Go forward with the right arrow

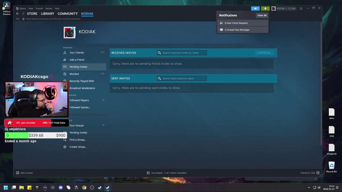click(23, 14)
